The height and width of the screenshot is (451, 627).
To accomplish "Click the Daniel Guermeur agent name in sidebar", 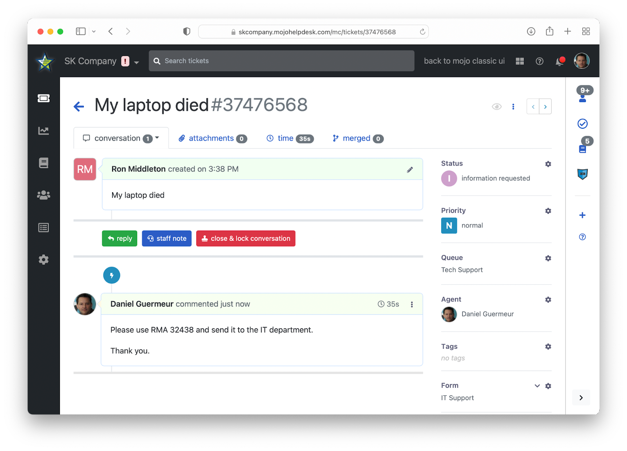I will click(x=487, y=314).
